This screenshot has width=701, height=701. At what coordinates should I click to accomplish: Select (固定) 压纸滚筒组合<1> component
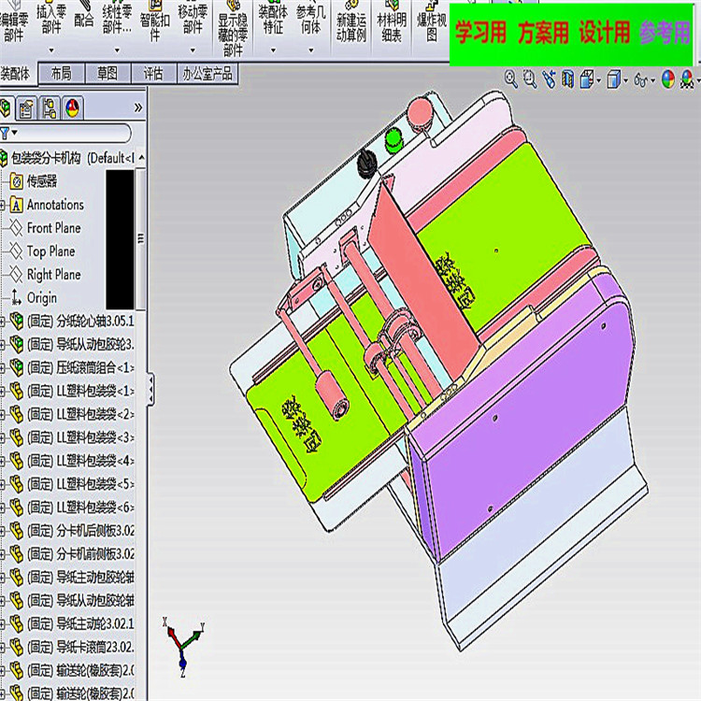tap(72, 367)
